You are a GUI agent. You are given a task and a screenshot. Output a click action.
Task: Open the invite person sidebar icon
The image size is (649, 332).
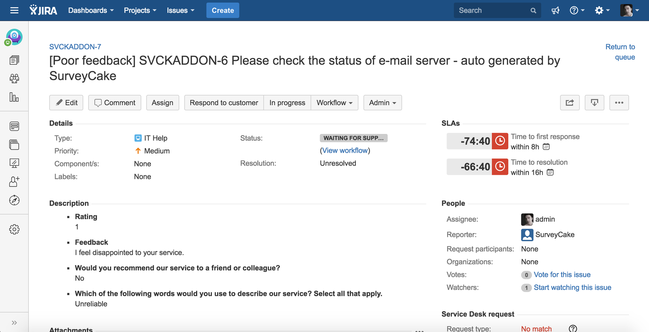pyautogui.click(x=14, y=181)
